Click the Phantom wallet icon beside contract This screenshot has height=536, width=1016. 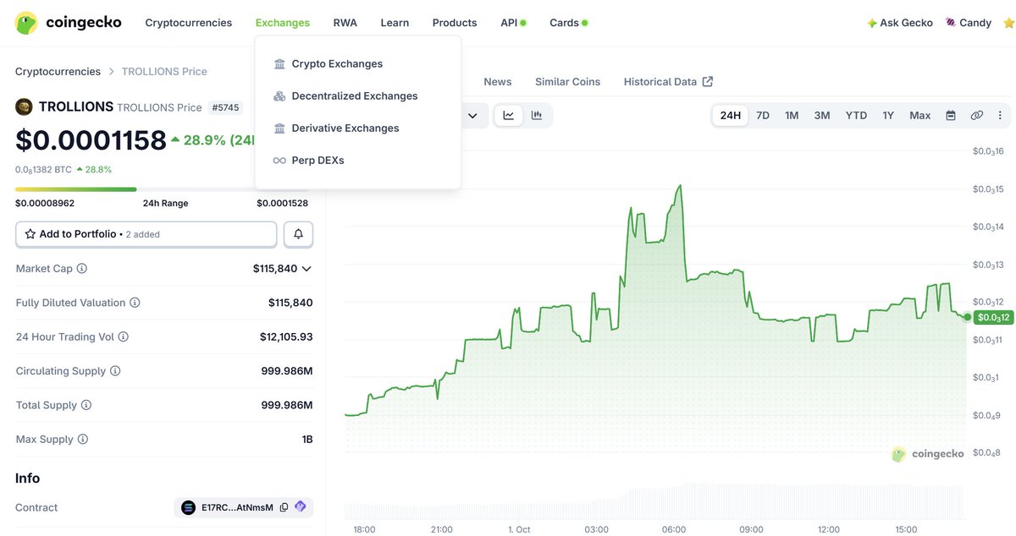click(x=300, y=507)
